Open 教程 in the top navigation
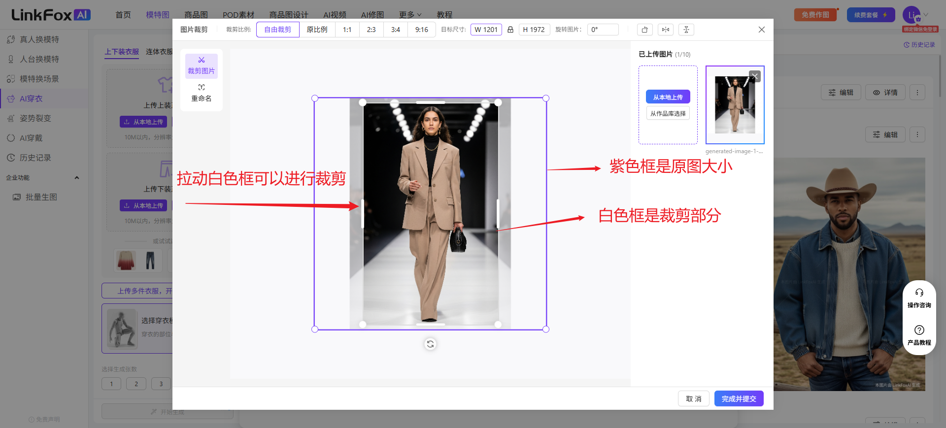The image size is (946, 428). pyautogui.click(x=444, y=15)
